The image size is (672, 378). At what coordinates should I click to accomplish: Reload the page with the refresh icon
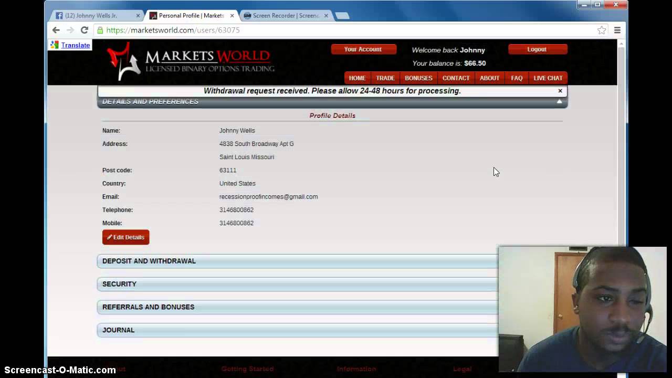click(84, 30)
